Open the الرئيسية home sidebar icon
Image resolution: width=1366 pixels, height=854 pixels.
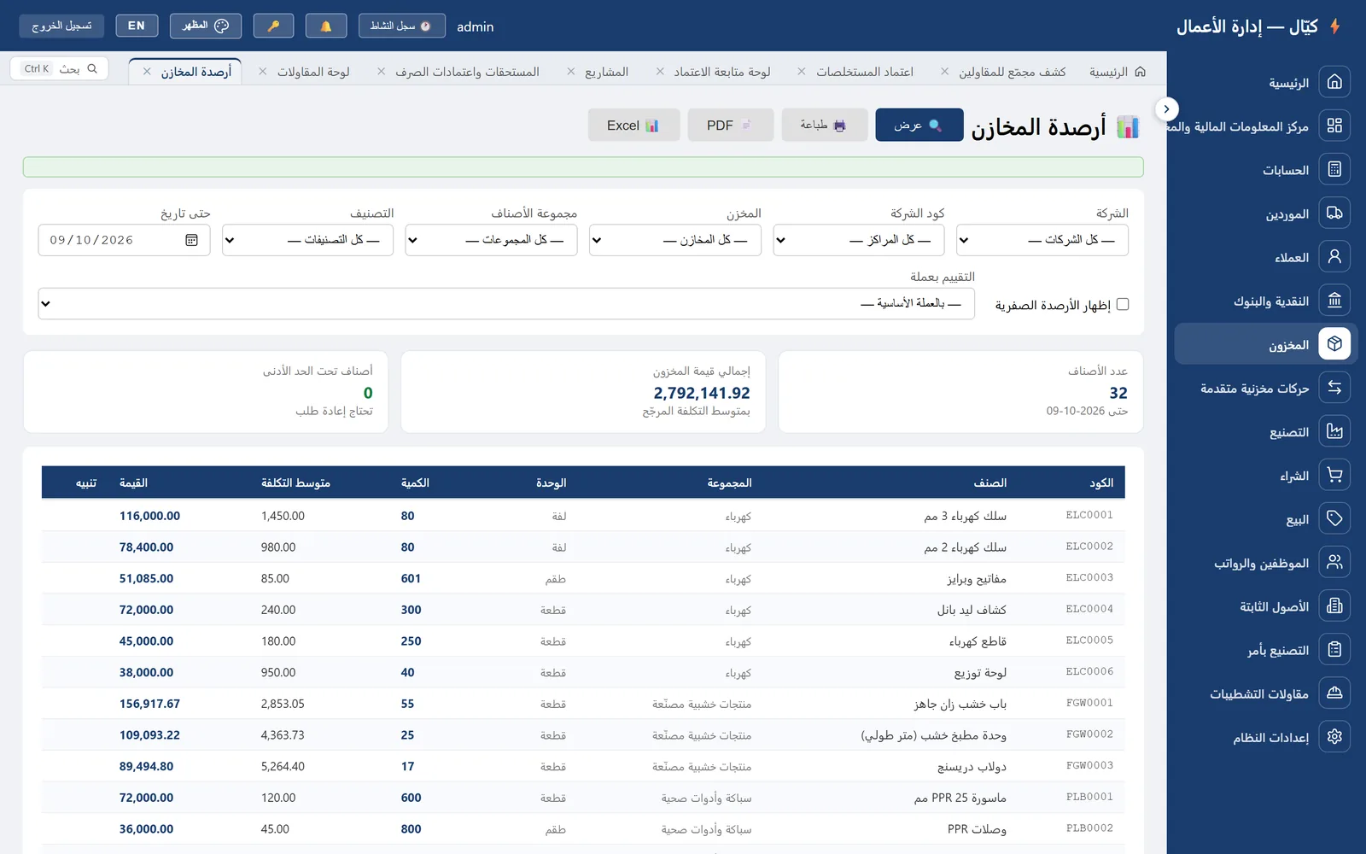click(x=1334, y=82)
